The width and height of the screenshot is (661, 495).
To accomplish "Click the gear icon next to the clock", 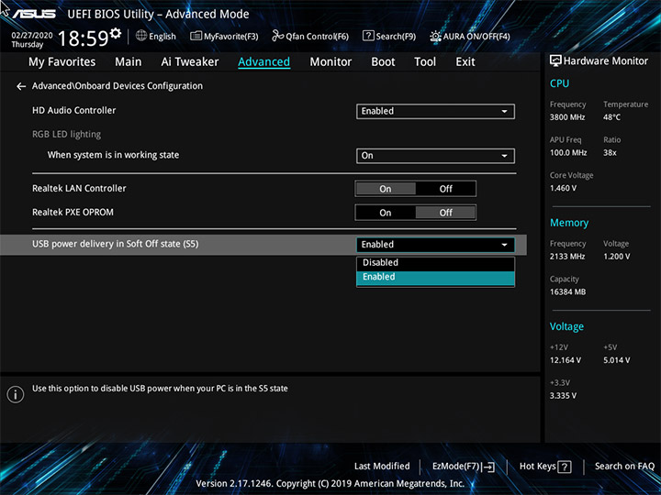I will click(115, 33).
